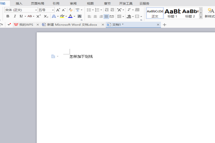Expand line spacing dropdown arrow
This screenshot has width=215, height=143.
tap(123, 16)
